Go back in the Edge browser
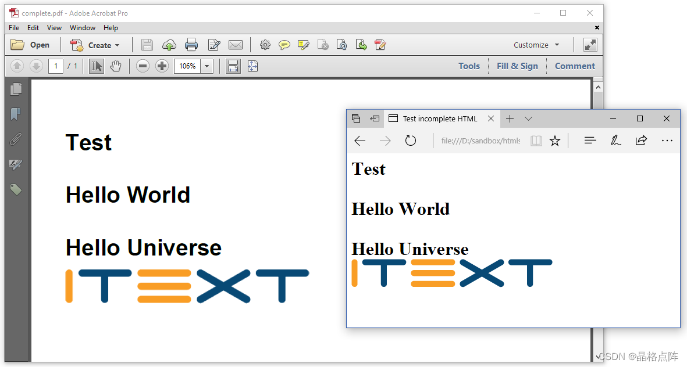 [359, 141]
